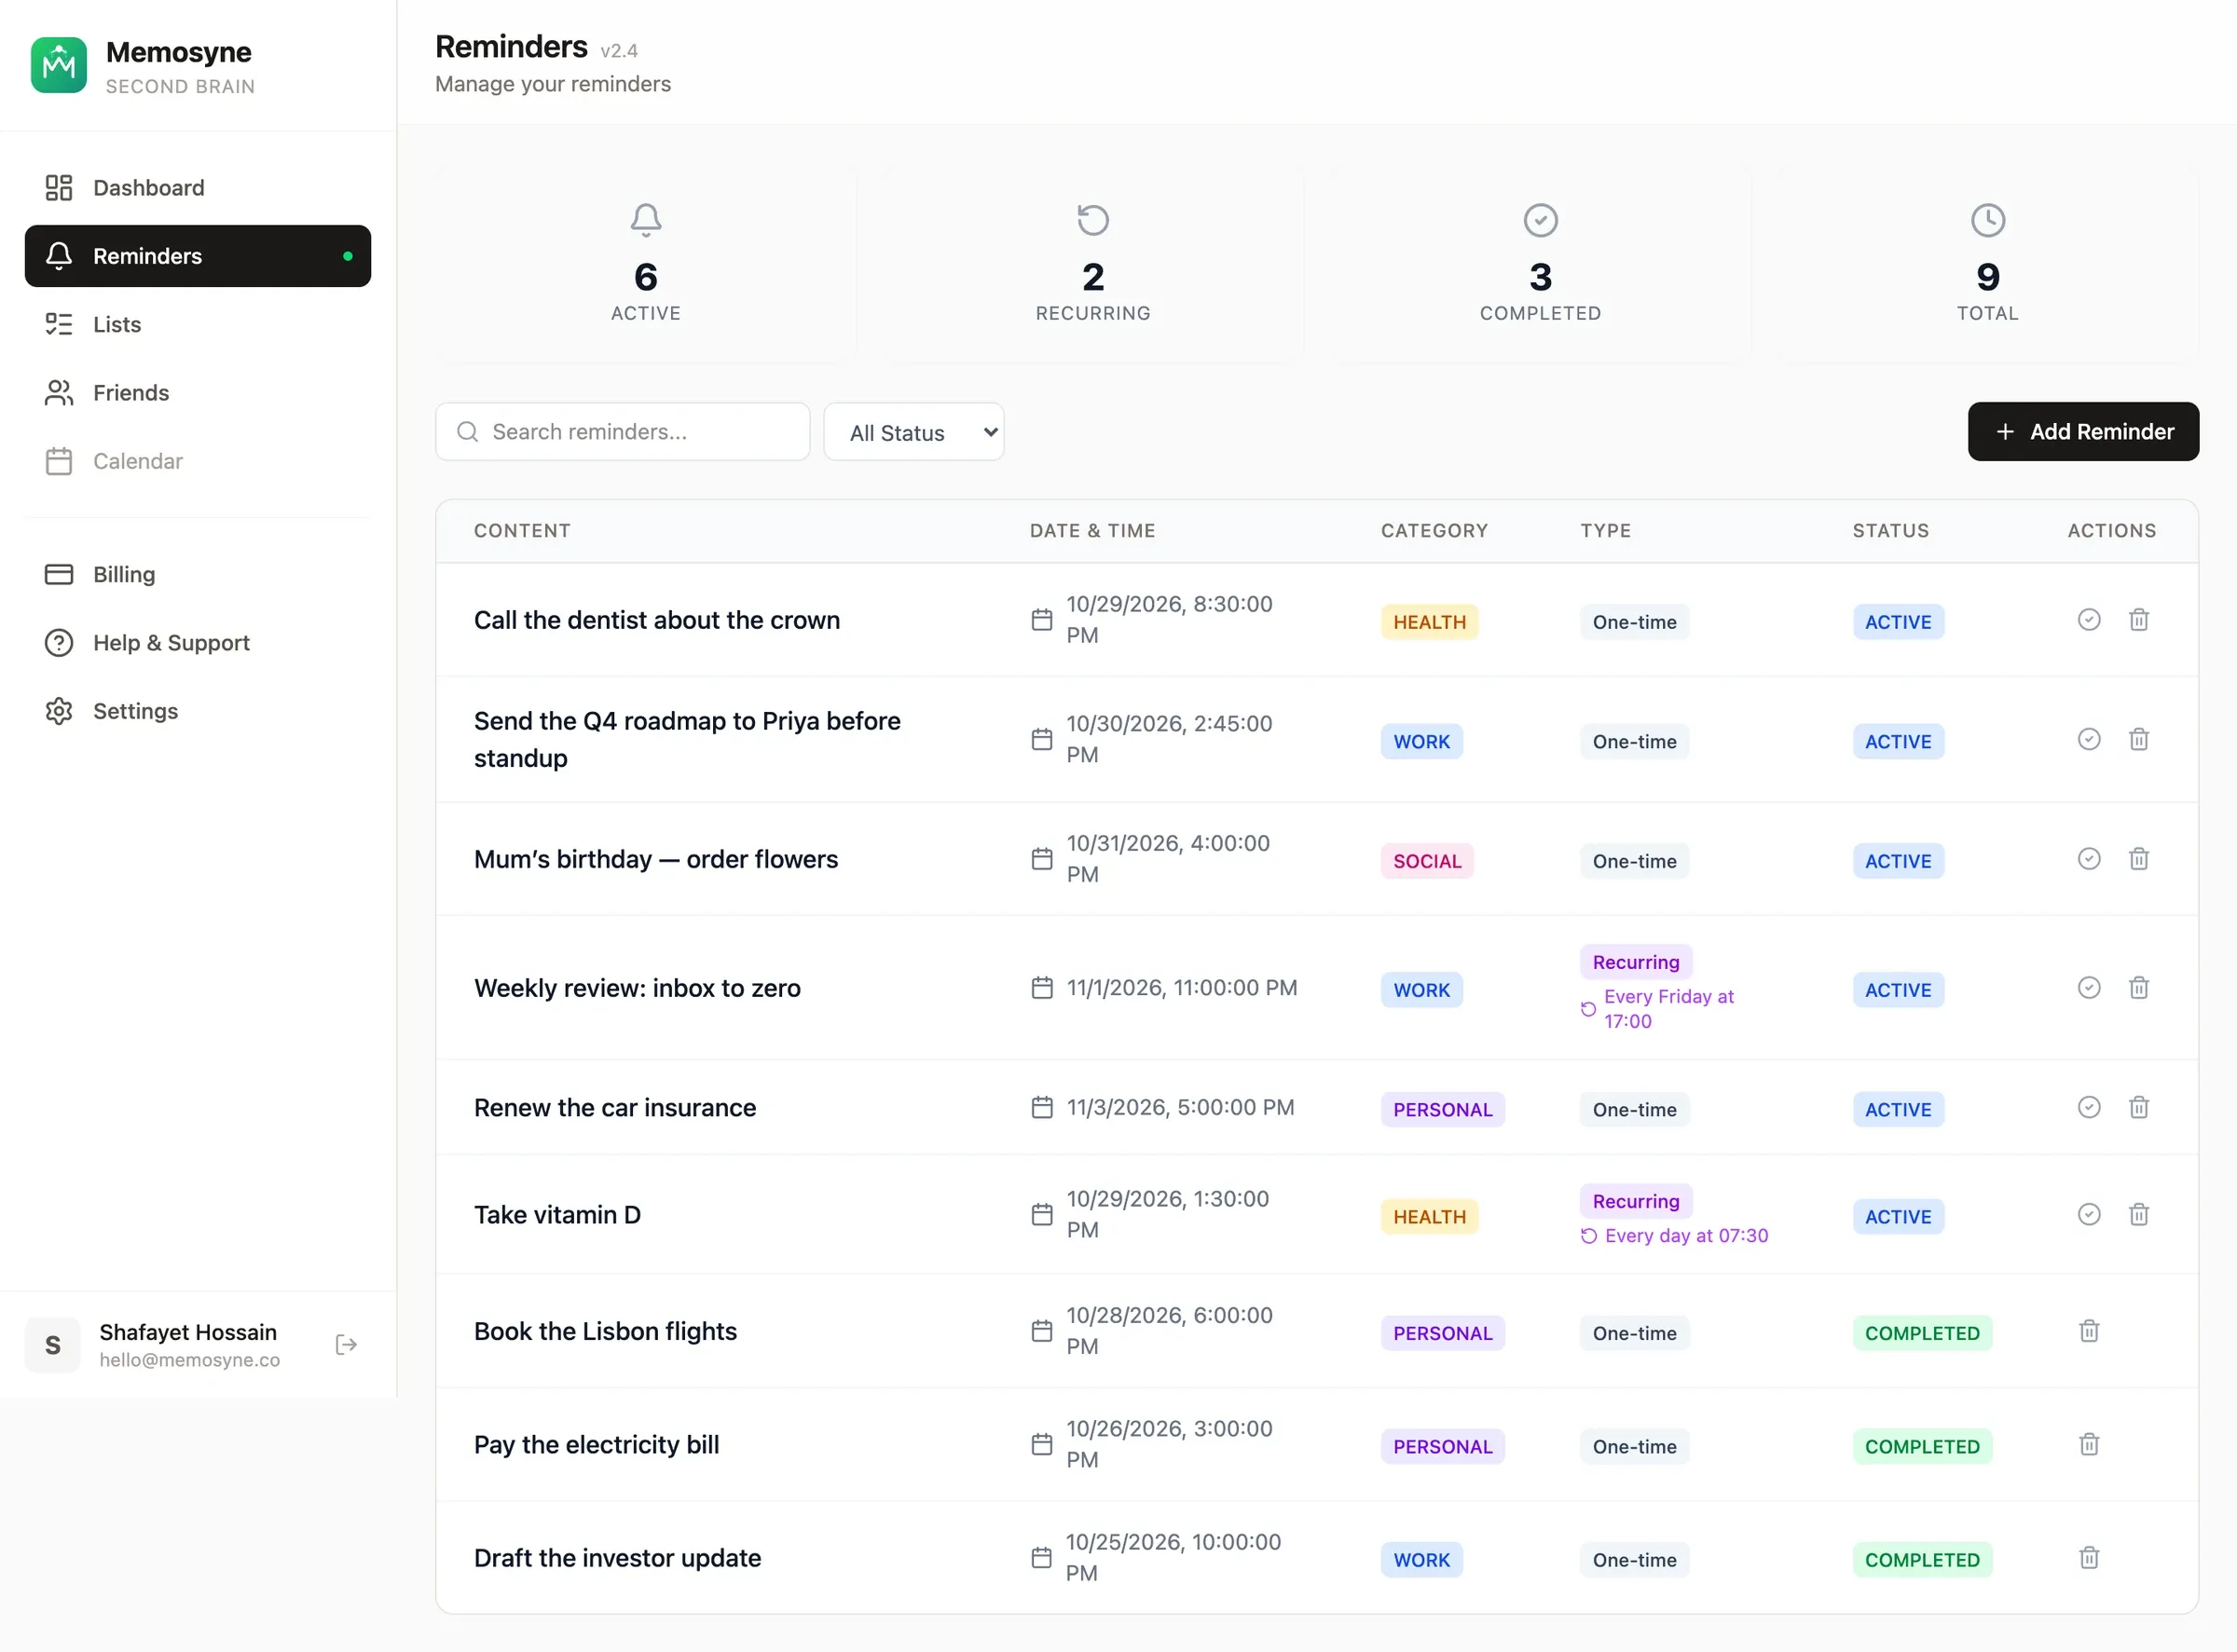
Task: Complete the 'Weekly review: inbox to zero' reminder
Action: pyautogui.click(x=2089, y=988)
